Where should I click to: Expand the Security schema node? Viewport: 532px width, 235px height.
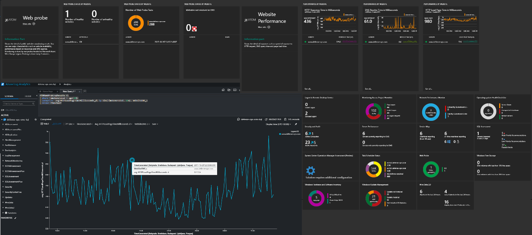click(3, 187)
